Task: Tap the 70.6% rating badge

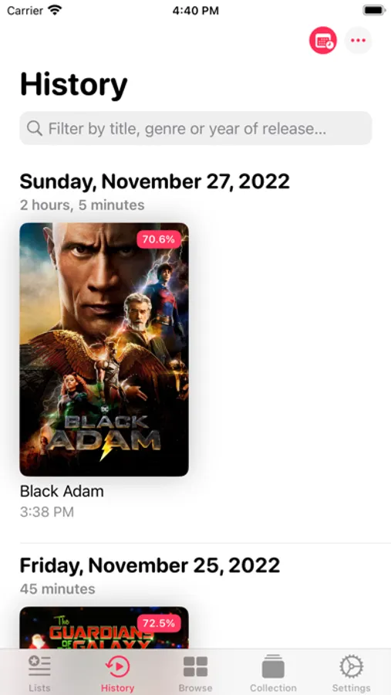Action: (159, 240)
